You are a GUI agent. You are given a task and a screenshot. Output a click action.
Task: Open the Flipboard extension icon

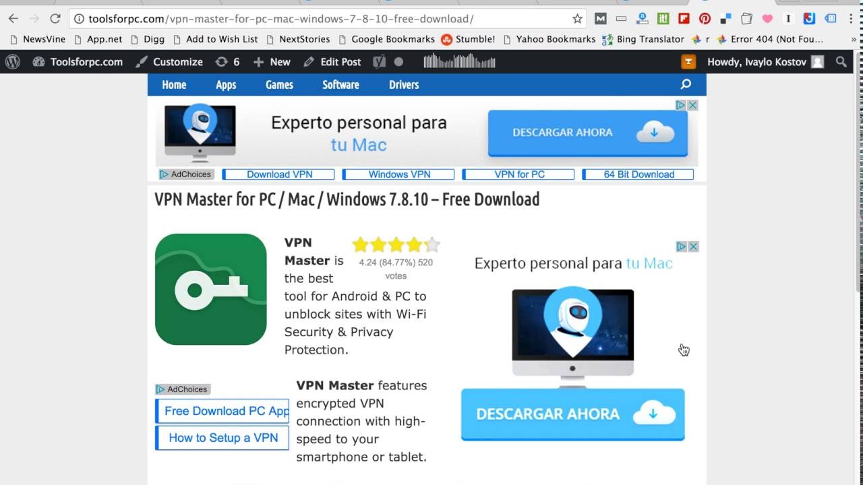click(x=684, y=19)
